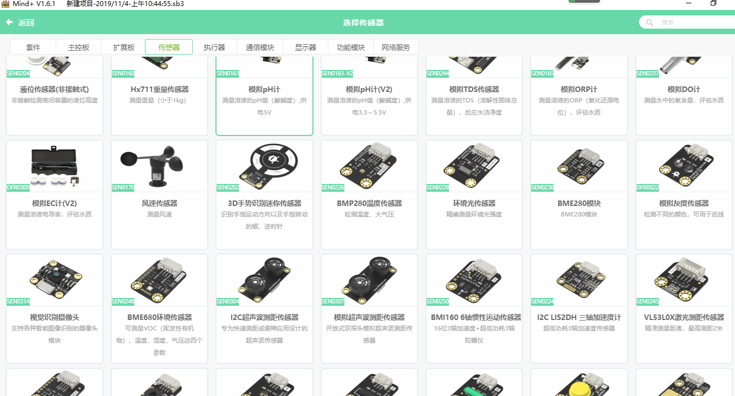This screenshot has width=735, height=396.
Task: Click the SEN0170 product code tag
Action: point(123,188)
